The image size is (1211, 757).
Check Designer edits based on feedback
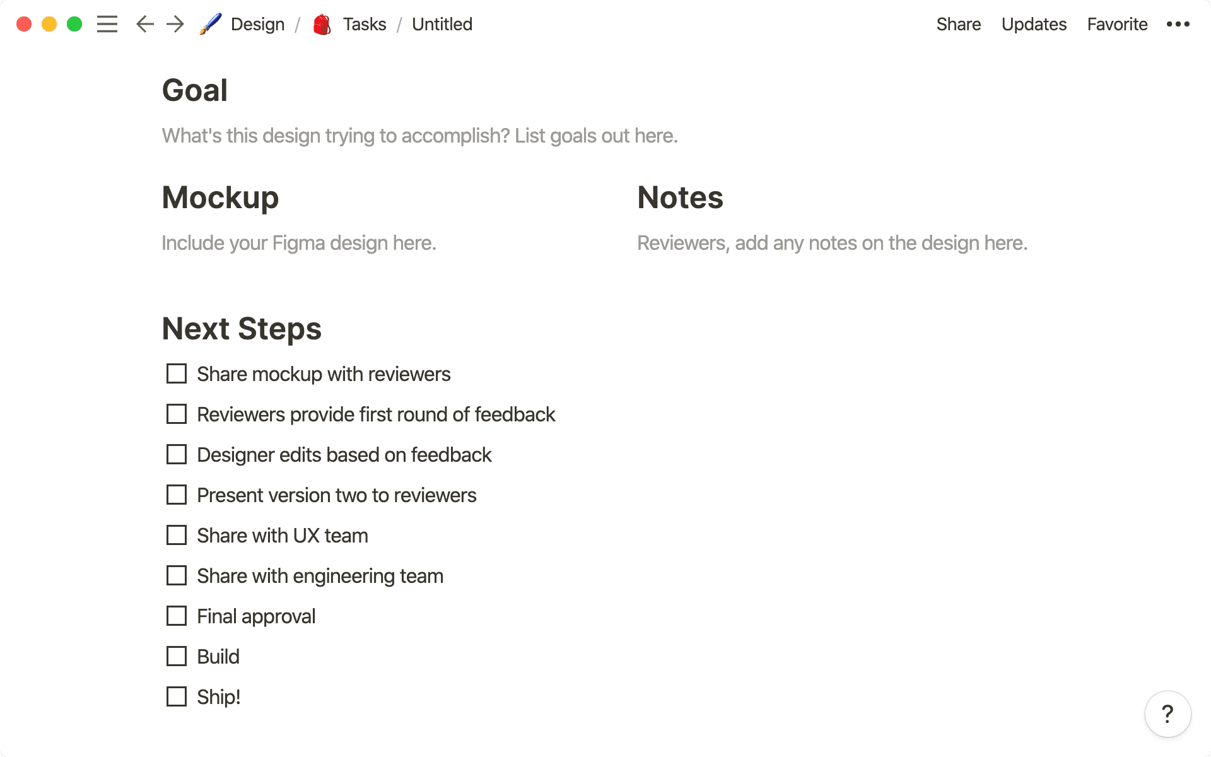click(x=176, y=454)
